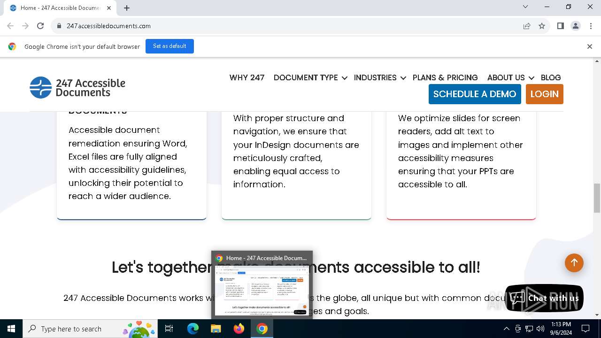This screenshot has height=338, width=601.
Task: Expand the DOCUMENT TYPE menu
Action: tap(310, 77)
